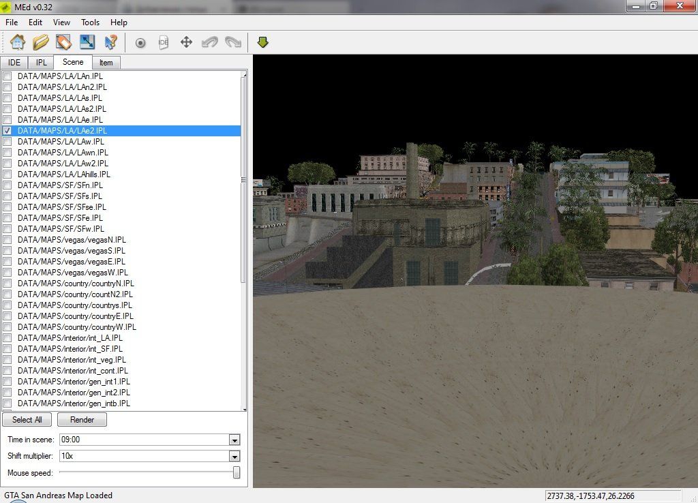Enable the LAn.IPL checkbox
Viewport: 698px width, 503px height.
pyautogui.click(x=7, y=76)
